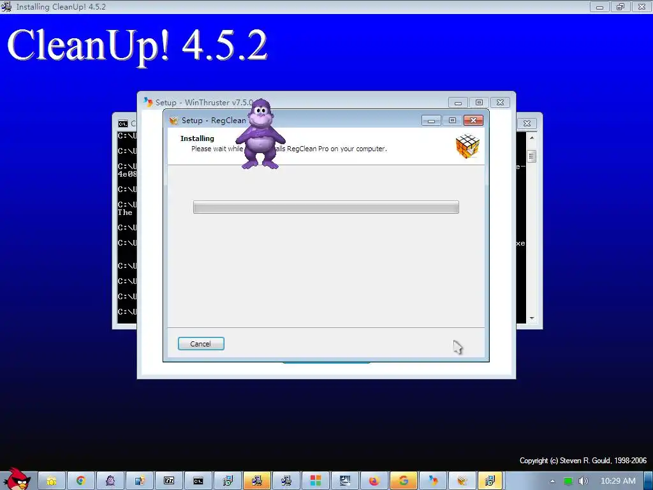Switch to Command Prompt in the taskbar
This screenshot has height=490, width=653.
tap(198, 481)
